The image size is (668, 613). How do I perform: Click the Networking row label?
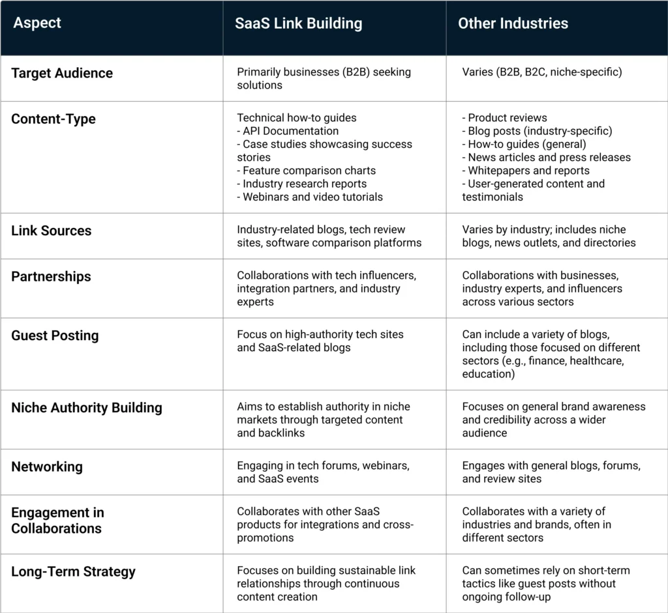[47, 466]
